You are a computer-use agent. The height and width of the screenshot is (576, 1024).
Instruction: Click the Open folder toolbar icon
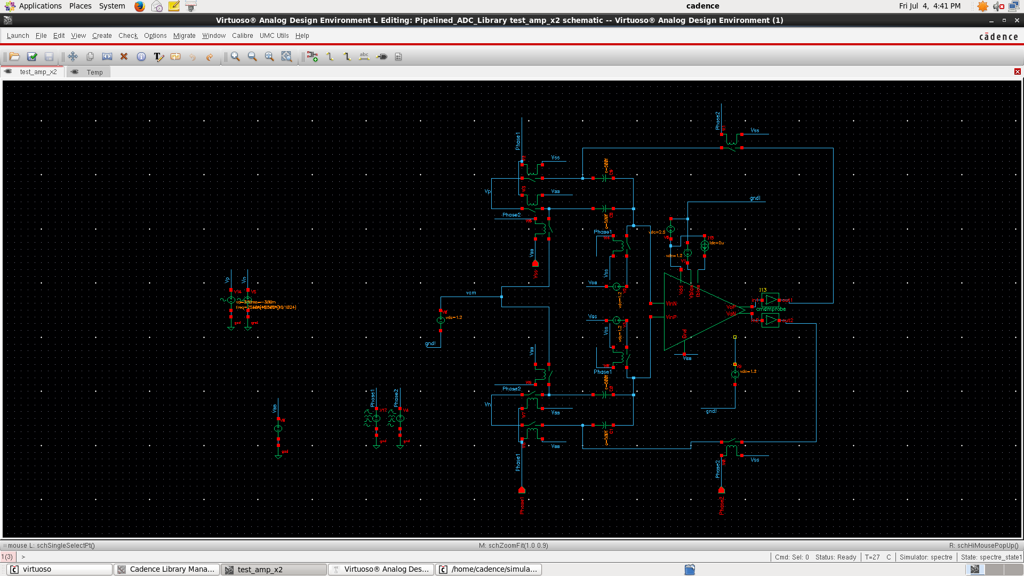pyautogui.click(x=14, y=57)
